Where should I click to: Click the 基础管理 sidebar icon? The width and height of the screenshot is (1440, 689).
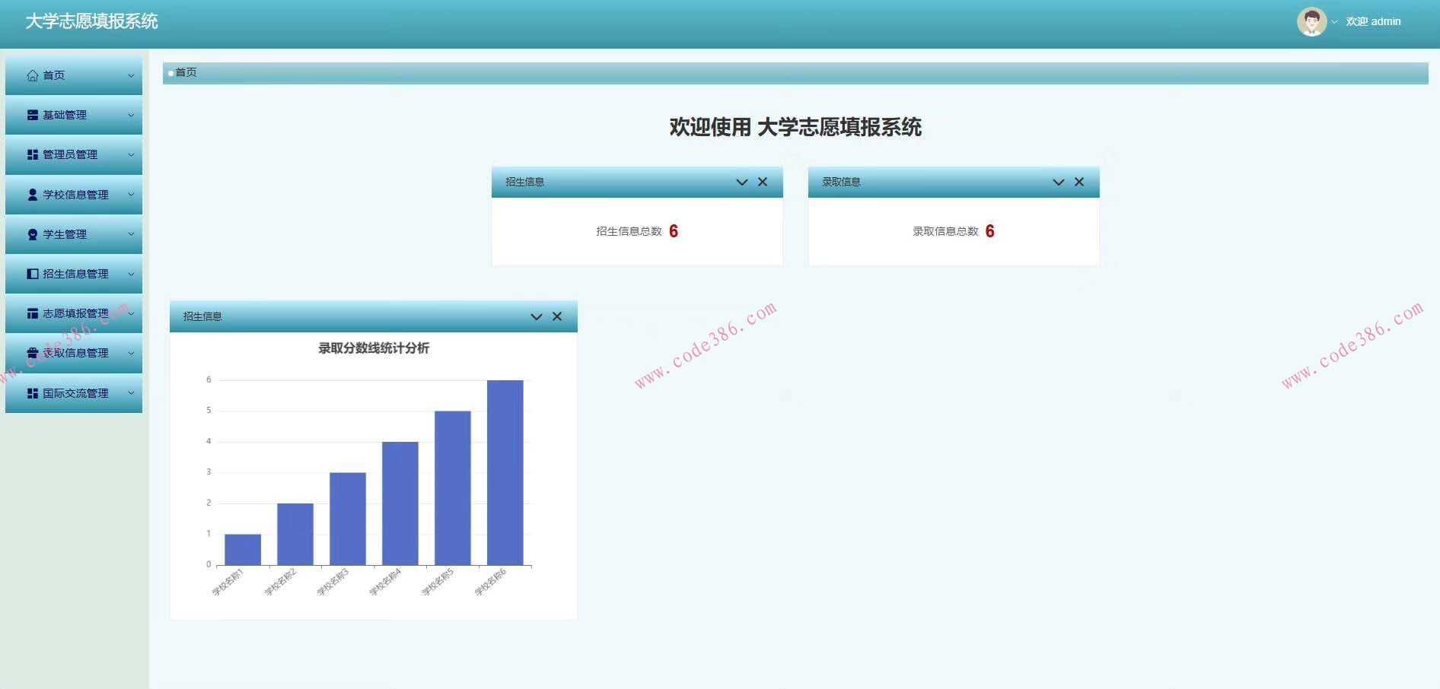(33, 115)
